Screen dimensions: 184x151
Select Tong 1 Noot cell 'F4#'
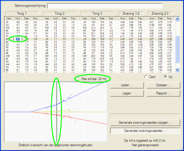click(x=8, y=28)
